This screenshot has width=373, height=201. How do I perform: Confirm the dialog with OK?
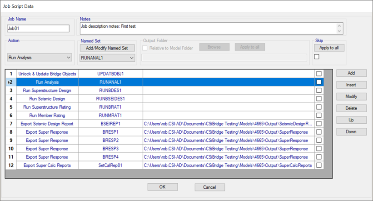pos(162,187)
